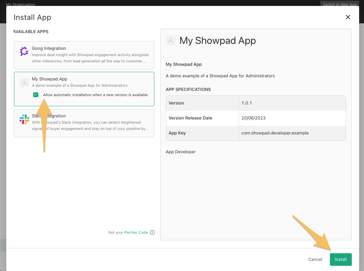The height and width of the screenshot is (271, 364).
Task: Open the Partner Code info icon
Action: [152, 232]
